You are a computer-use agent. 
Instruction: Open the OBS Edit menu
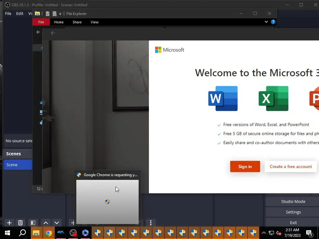20,13
